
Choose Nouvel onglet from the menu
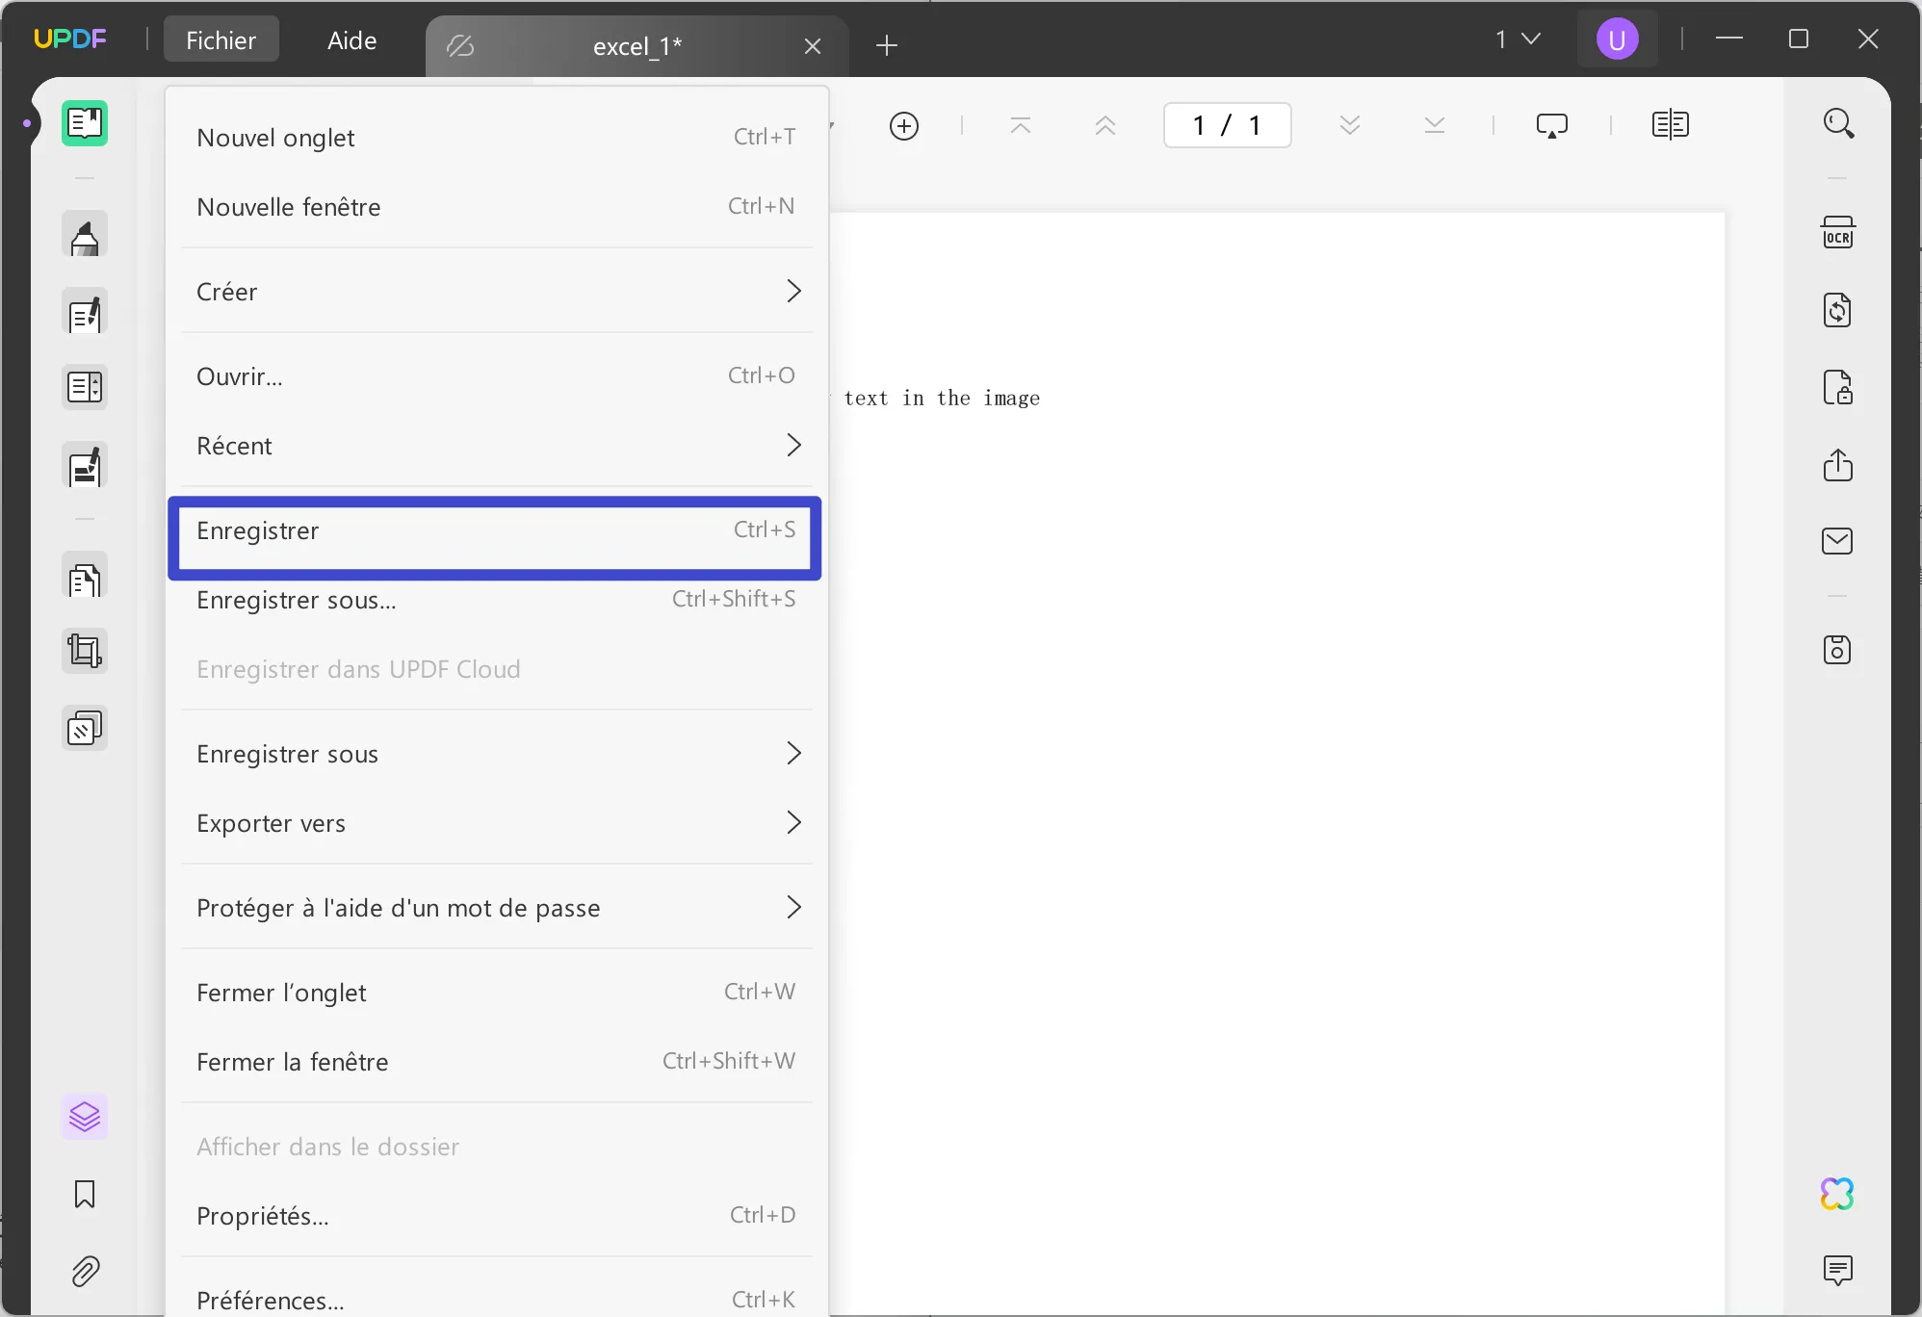tap(497, 137)
